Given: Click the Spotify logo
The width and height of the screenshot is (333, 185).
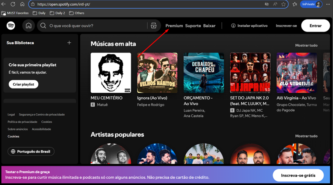Looking at the screenshot, I should [x=11, y=26].
